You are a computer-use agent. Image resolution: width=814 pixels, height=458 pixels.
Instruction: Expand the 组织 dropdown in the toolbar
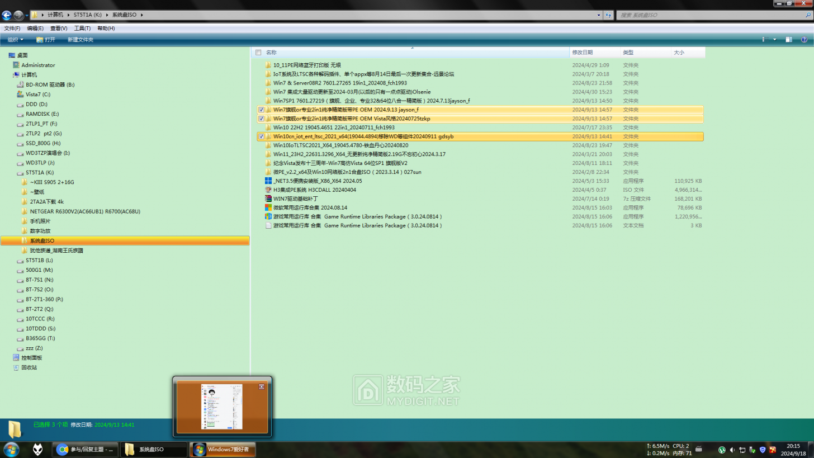pyautogui.click(x=16, y=40)
